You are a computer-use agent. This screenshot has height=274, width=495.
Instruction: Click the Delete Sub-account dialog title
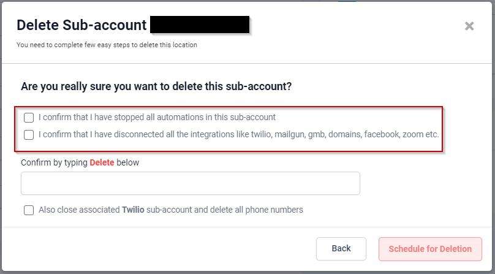click(x=81, y=25)
